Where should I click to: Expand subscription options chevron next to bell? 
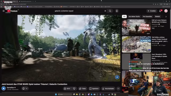pyautogui.click(x=26, y=89)
